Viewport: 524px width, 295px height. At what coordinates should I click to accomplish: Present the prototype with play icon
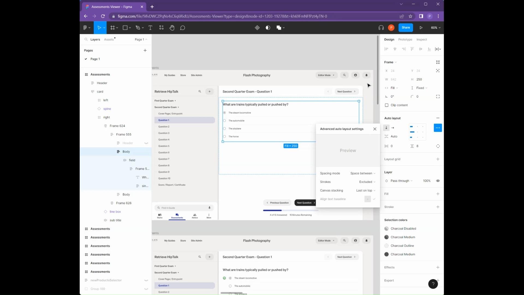tap(421, 28)
